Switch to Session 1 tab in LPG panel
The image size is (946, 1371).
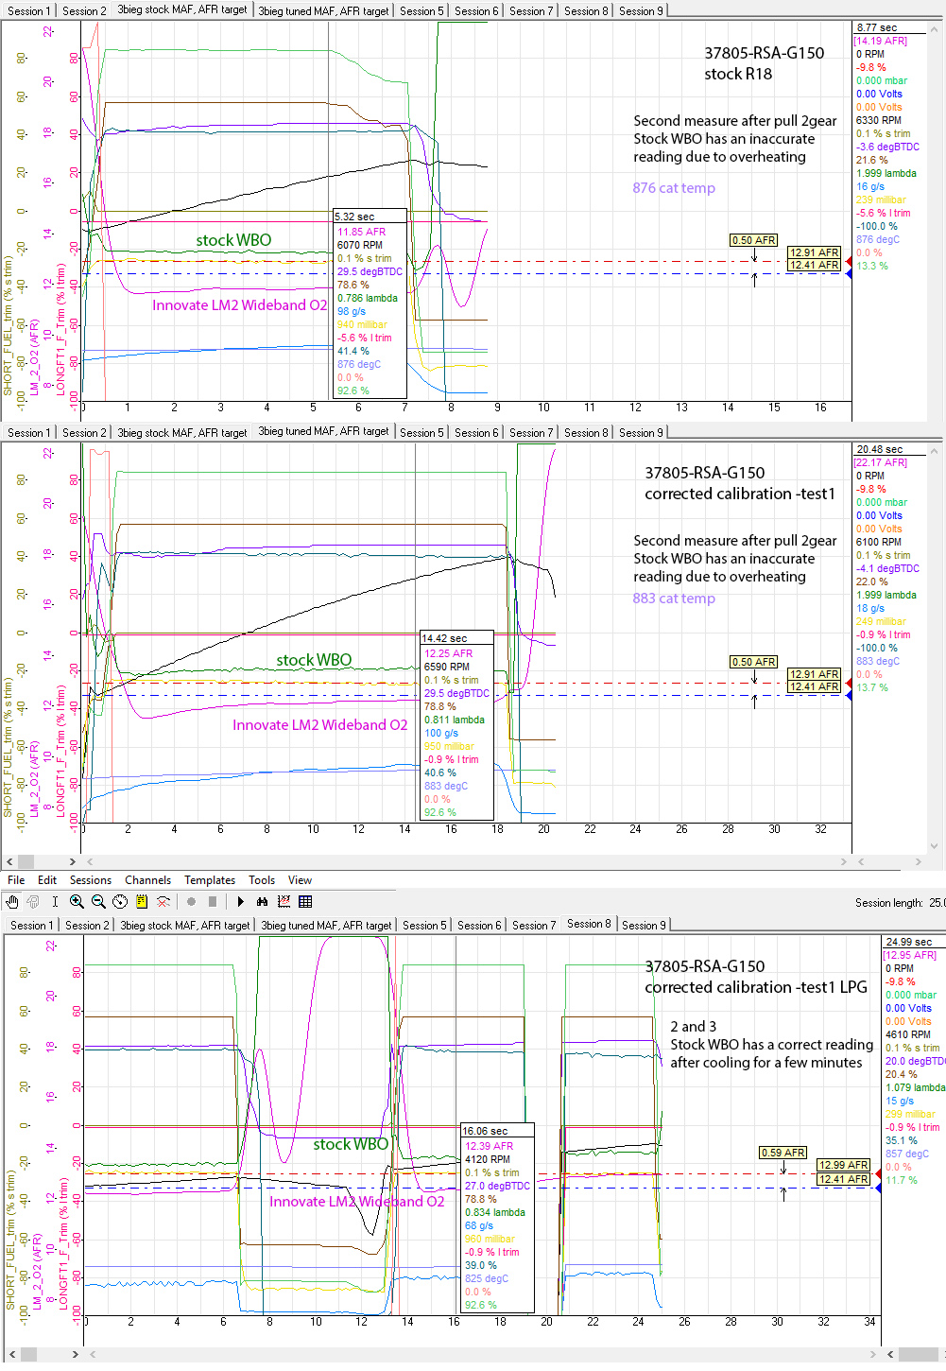tap(30, 926)
